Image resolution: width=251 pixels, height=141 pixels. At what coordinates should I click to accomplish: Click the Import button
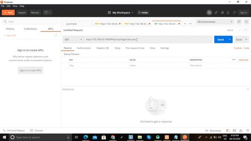22,13
